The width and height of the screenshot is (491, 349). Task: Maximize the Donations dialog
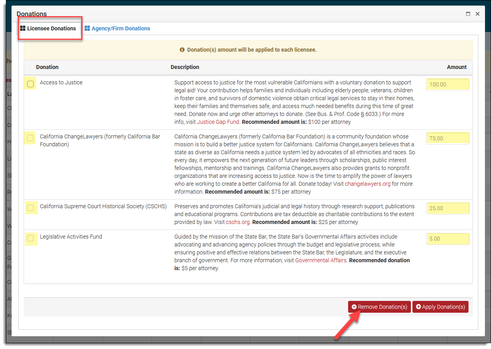pos(468,14)
